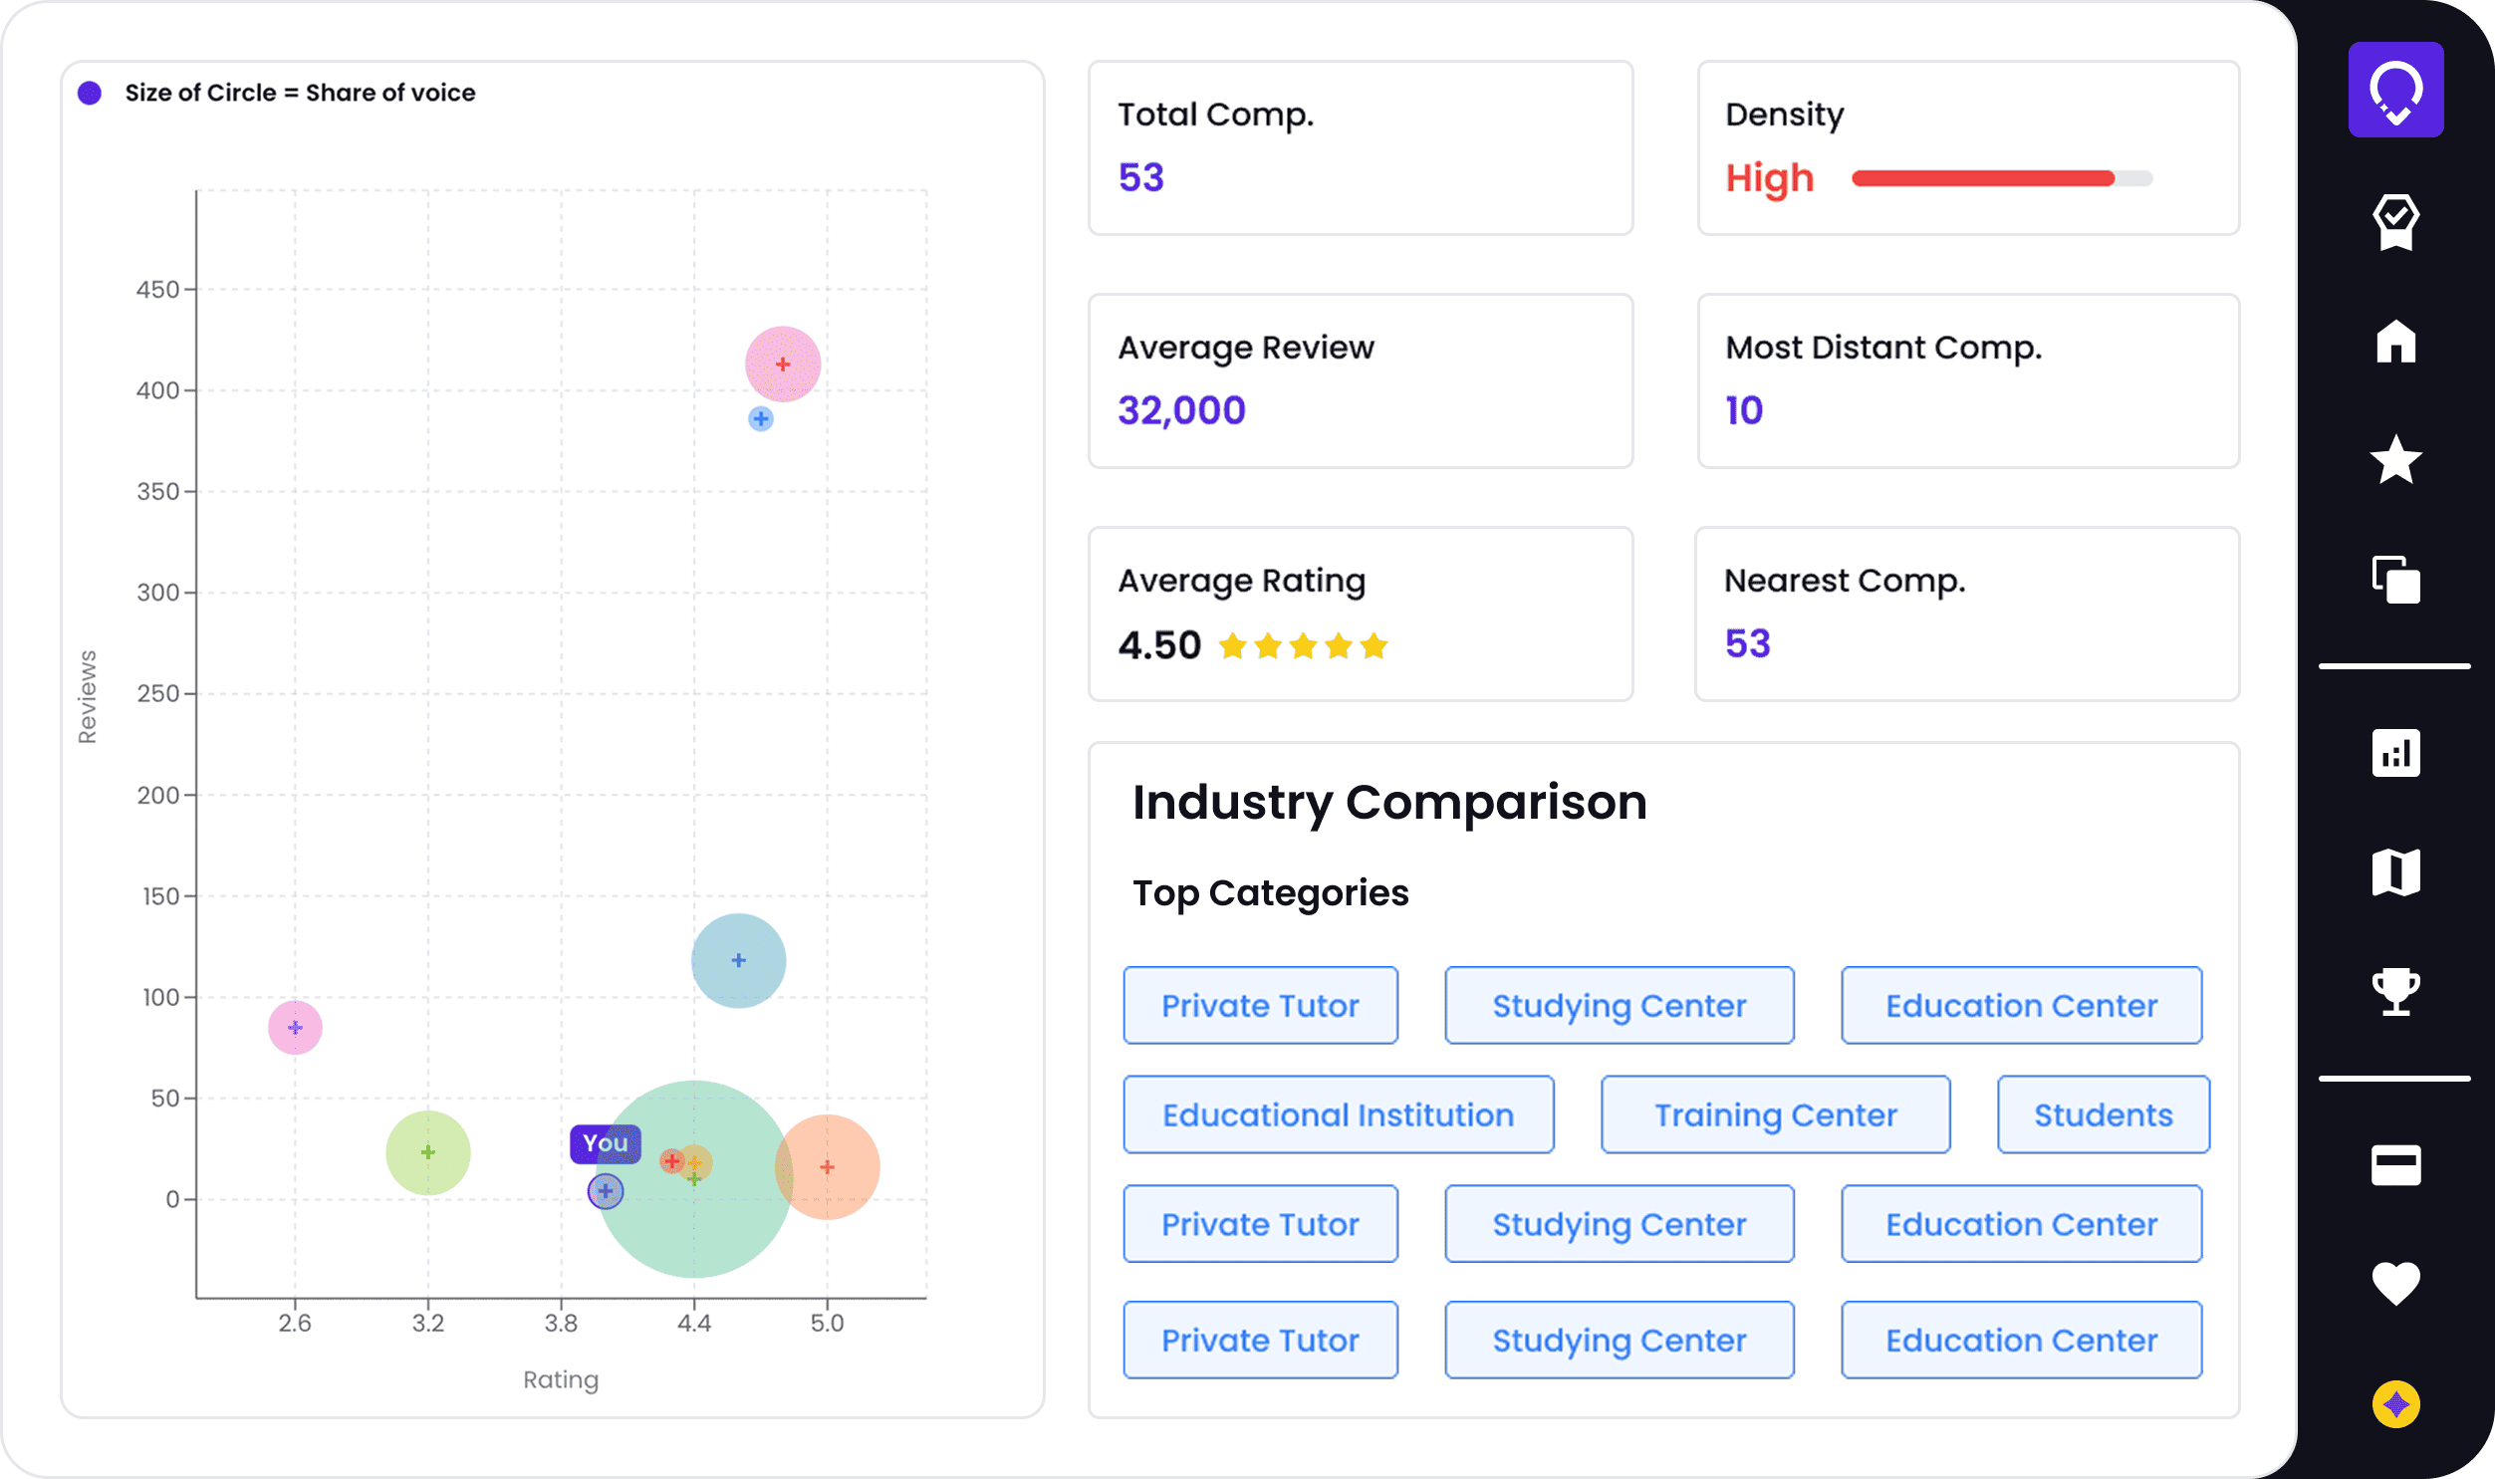This screenshot has width=2495, height=1479.
Task: Click the overlapping squares copy icon
Action: (x=2394, y=579)
